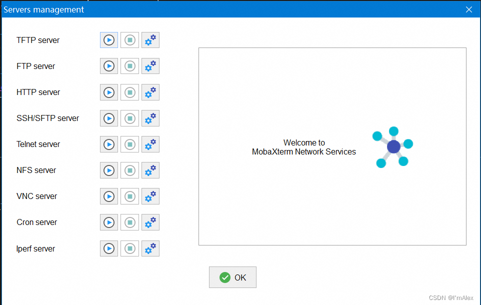This screenshot has height=305, width=481.
Task: Click the Cron server label
Action: point(37,222)
